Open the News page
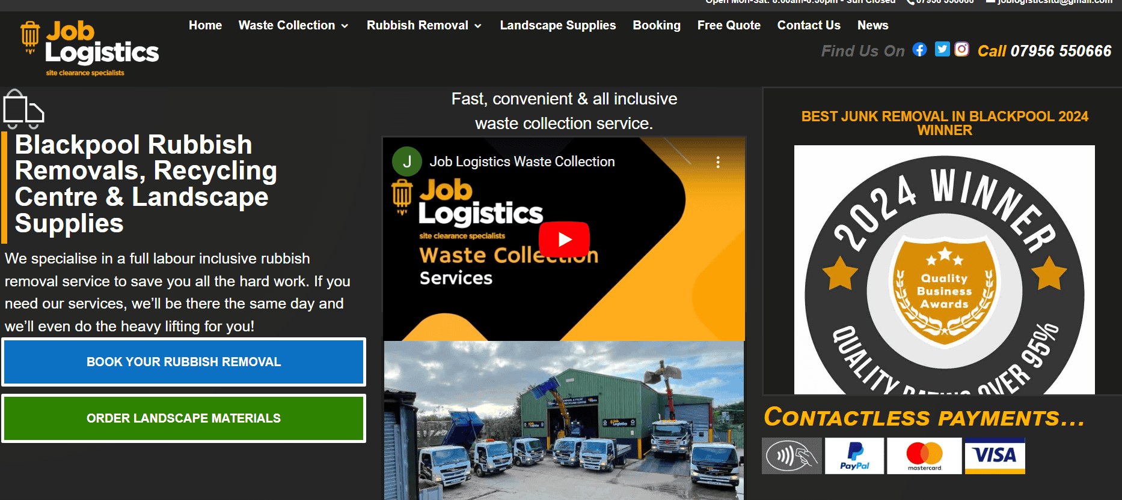 pyautogui.click(x=872, y=25)
